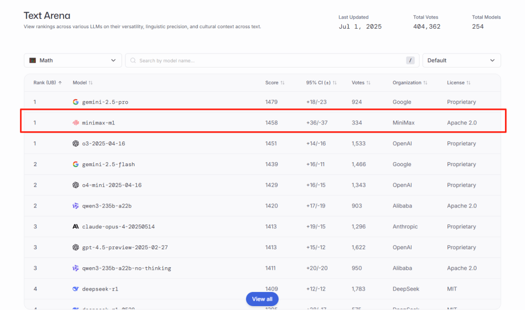
Task: Click the slash shortcut key badge
Action: click(410, 60)
